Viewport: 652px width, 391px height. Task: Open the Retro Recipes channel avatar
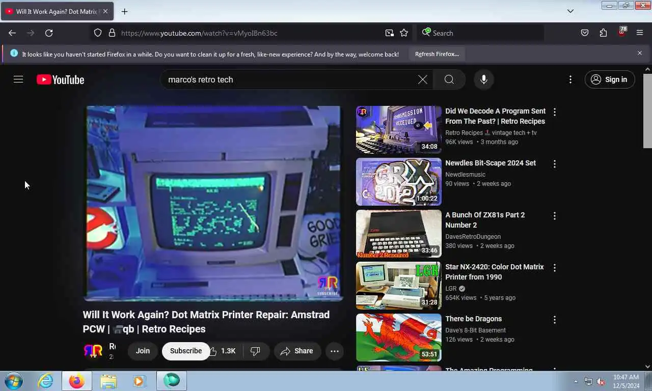93,351
